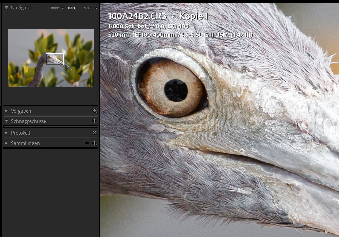Click the file name 100A2482.CR3 overlay
This screenshot has height=237, width=339.
click(x=137, y=16)
